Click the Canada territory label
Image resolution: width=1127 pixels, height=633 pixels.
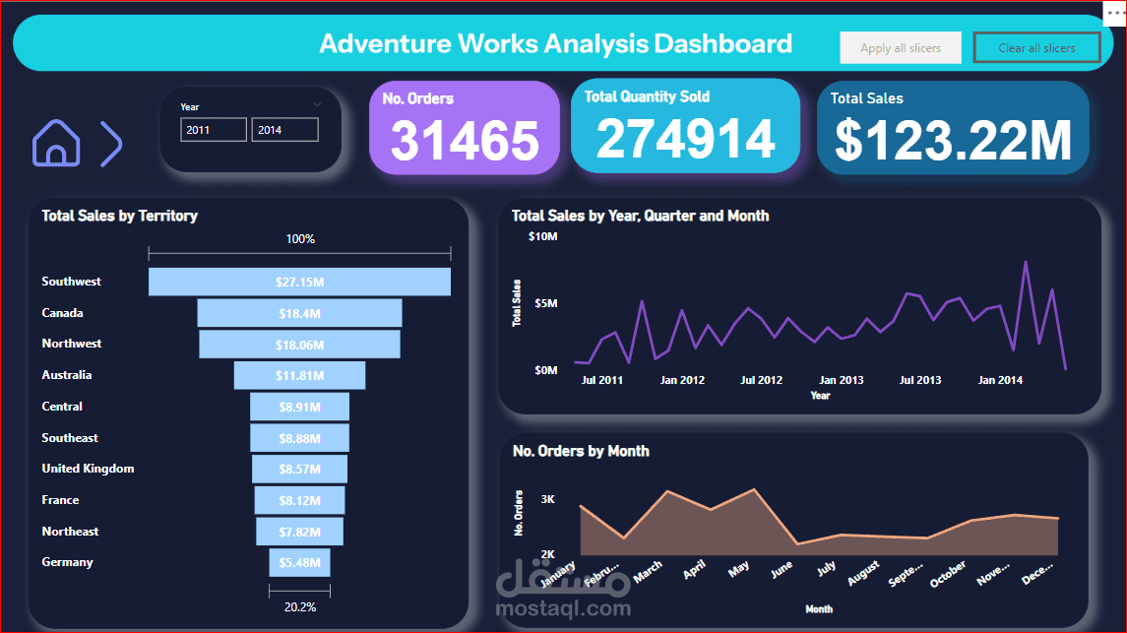[x=63, y=312]
